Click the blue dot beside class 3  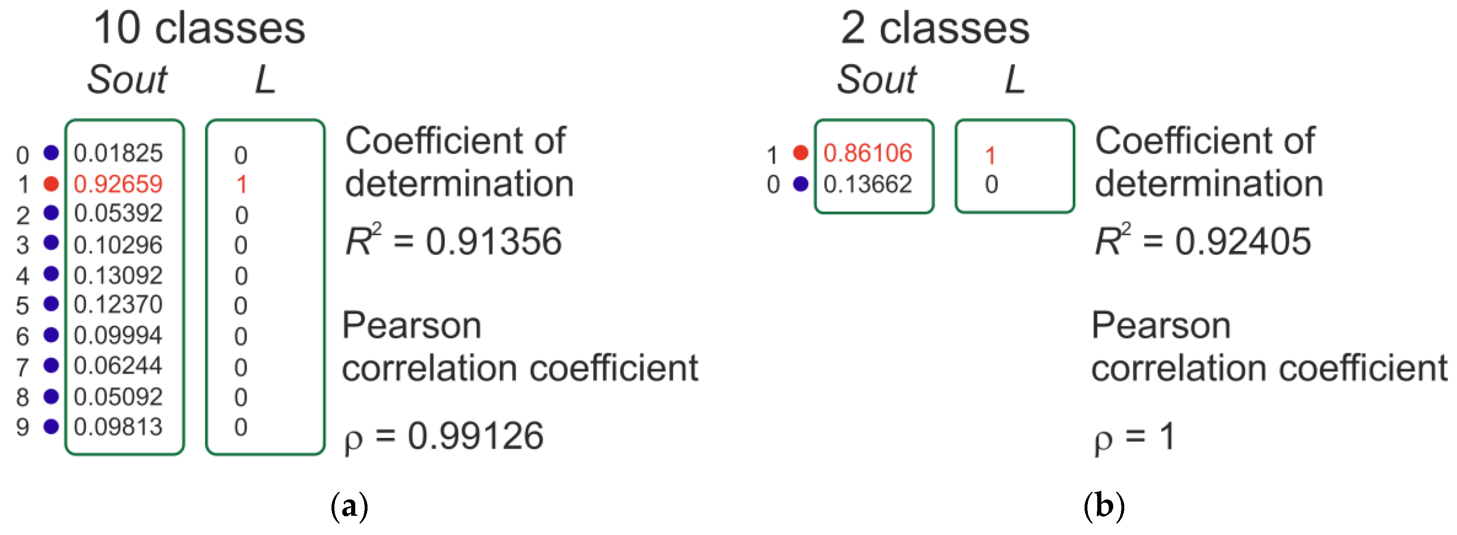click(x=51, y=243)
